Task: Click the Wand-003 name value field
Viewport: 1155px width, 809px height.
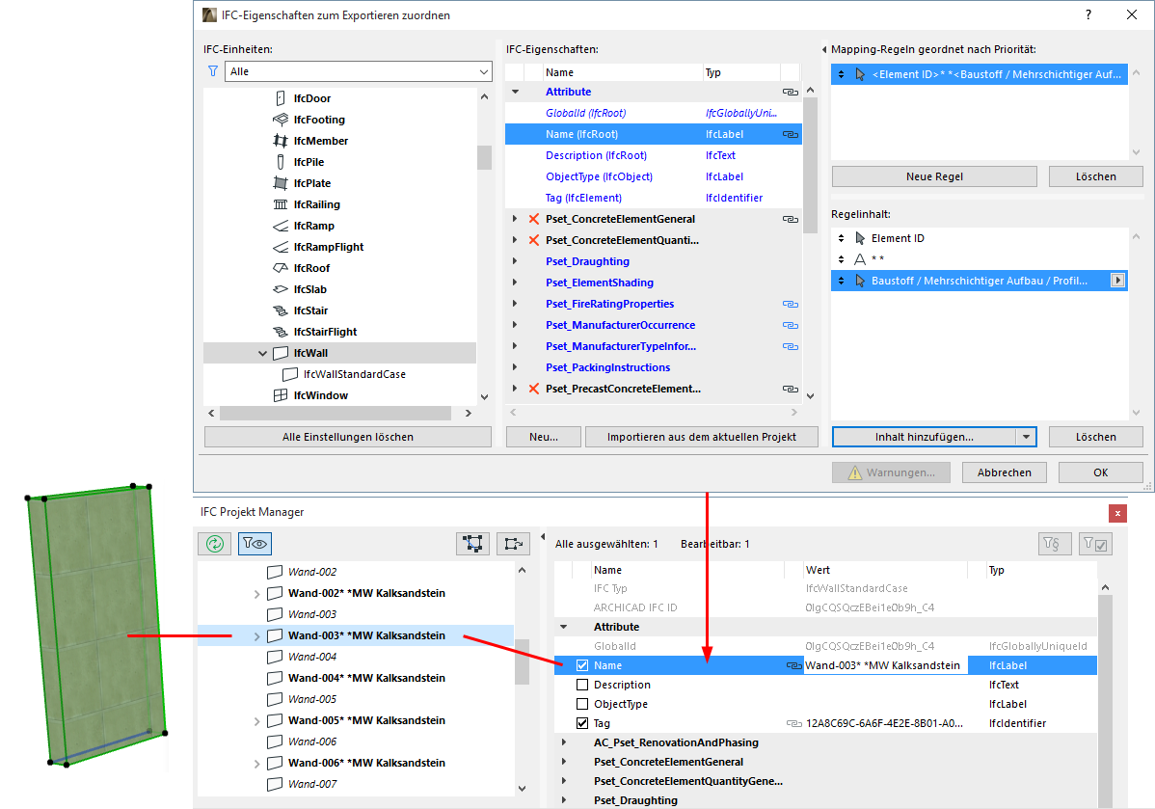Action: (x=883, y=665)
